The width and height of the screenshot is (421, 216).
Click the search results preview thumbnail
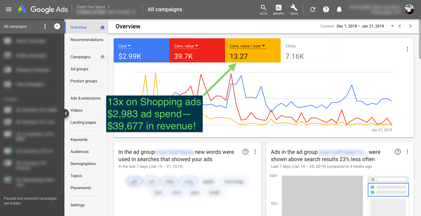point(388,196)
